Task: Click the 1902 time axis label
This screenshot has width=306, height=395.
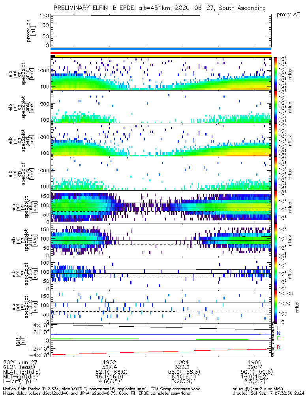Action: pos(109,362)
